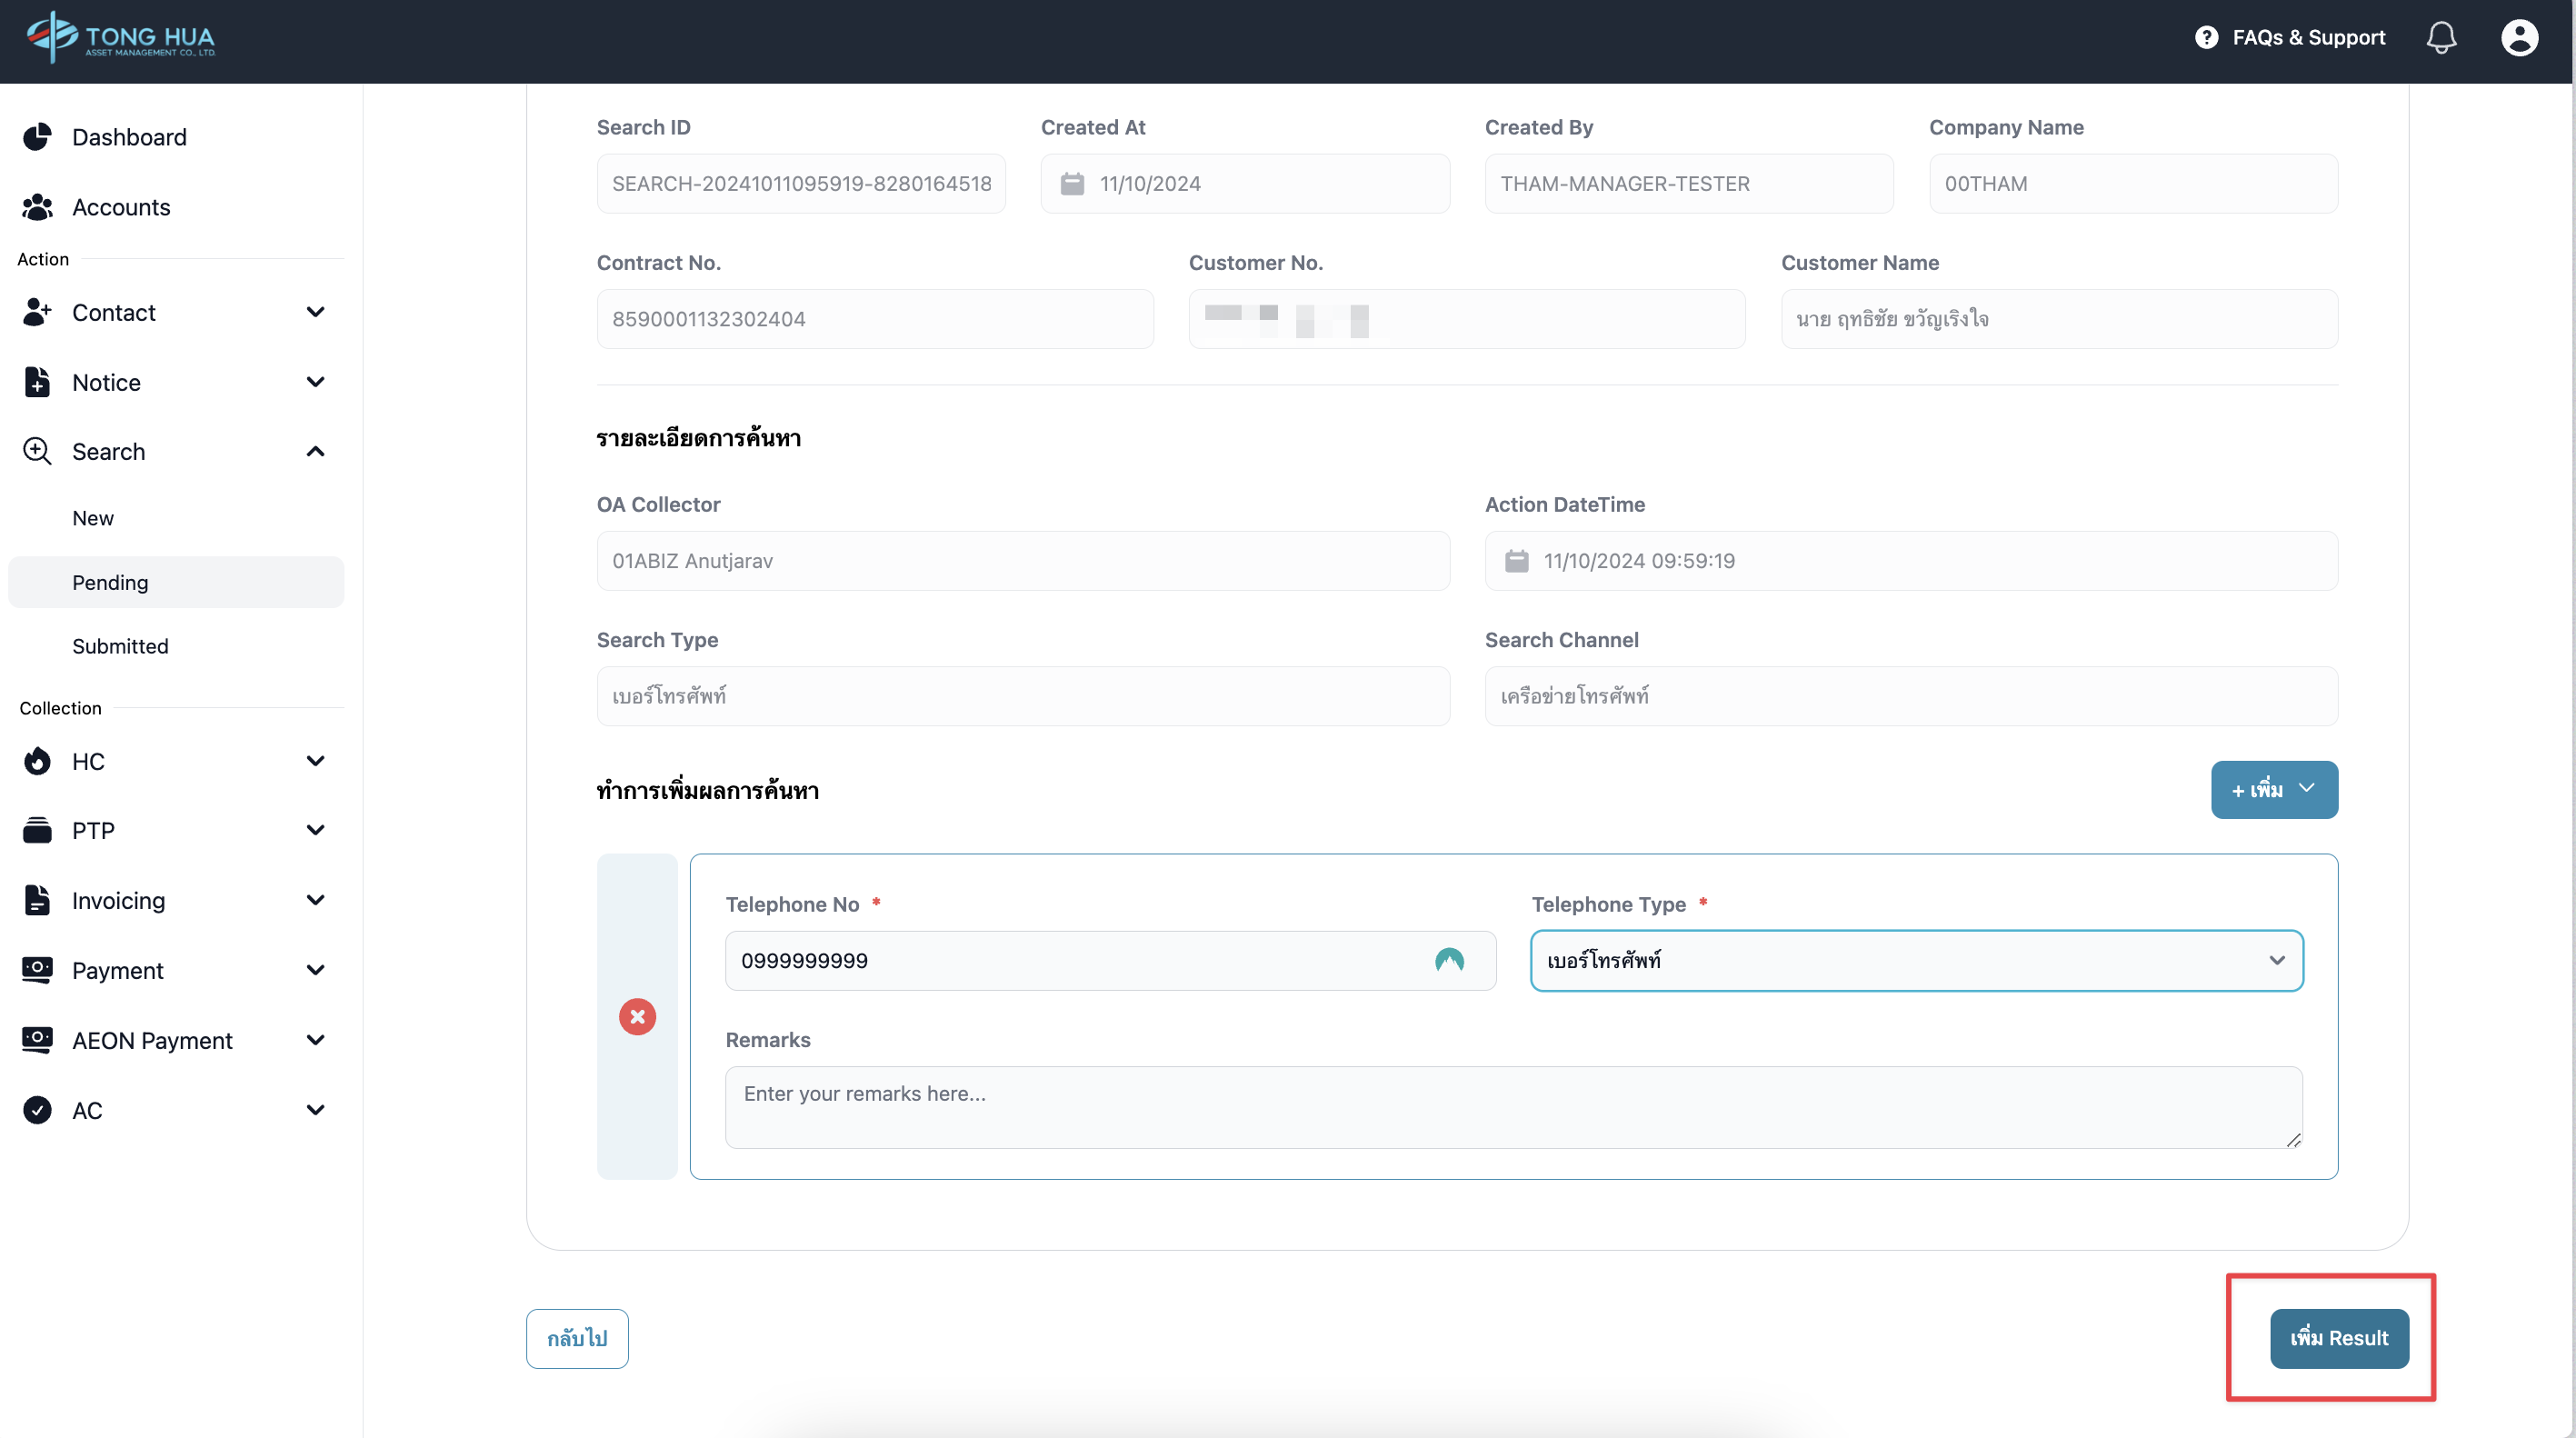This screenshot has height=1438, width=2576.
Task: Click the Invoicing document icon
Action: [x=38, y=900]
